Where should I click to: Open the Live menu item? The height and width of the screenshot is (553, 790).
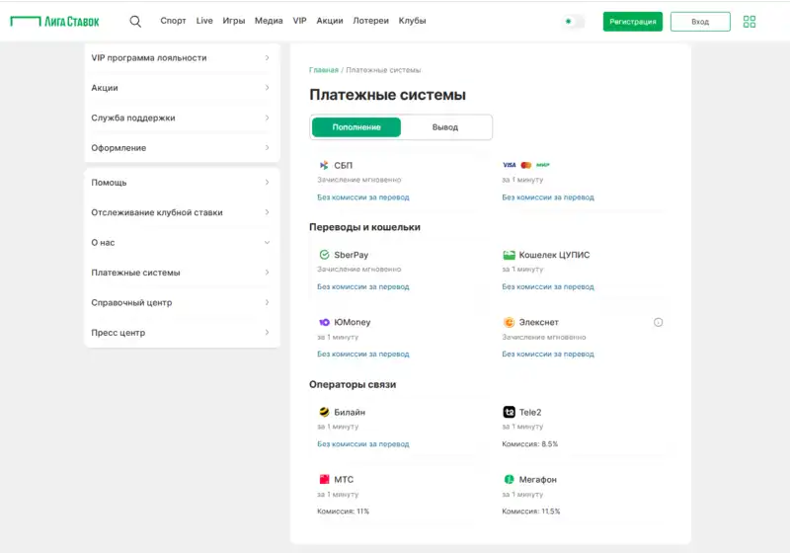pyautogui.click(x=204, y=21)
